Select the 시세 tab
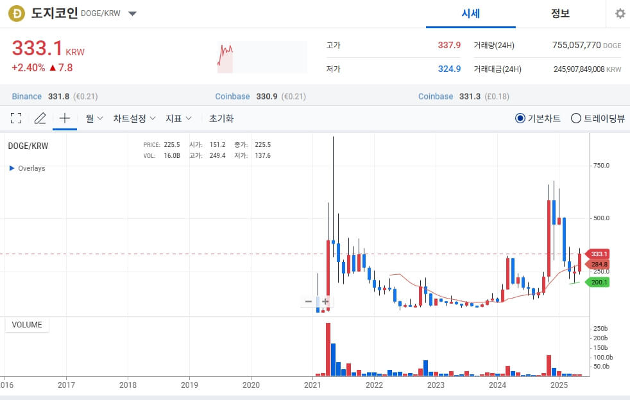630x400 pixels. 470,13
